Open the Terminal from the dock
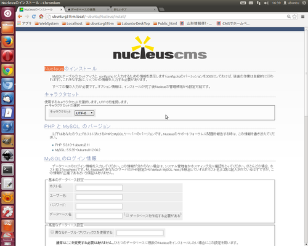The width and height of the screenshot is (308, 246). (7, 169)
